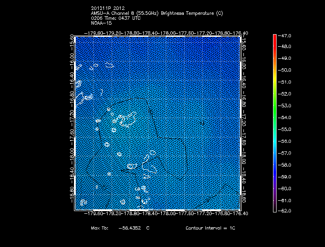The image size is (325, 247).
Task: Click the purple bottom end of the color bar
Action: tap(275, 208)
